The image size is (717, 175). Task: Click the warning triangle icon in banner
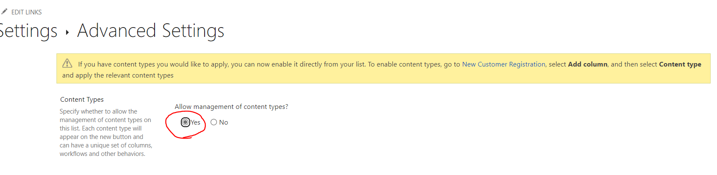(67, 64)
